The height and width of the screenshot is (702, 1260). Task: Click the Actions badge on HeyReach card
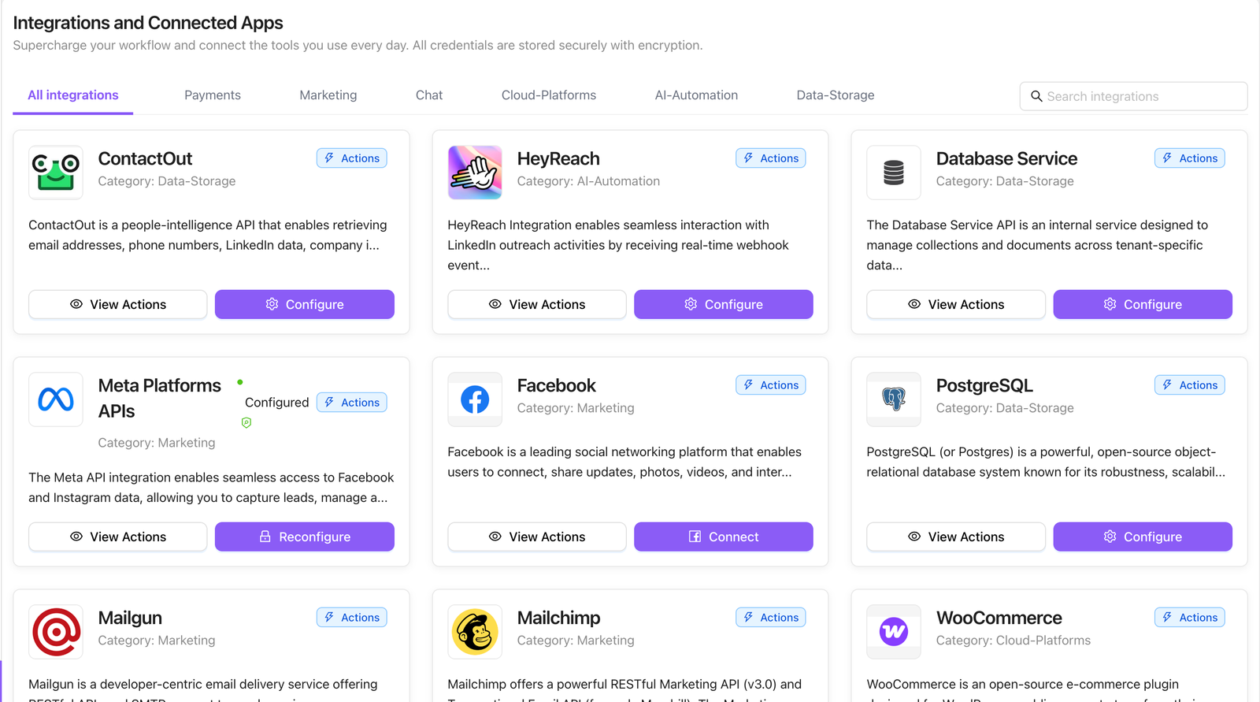click(770, 158)
